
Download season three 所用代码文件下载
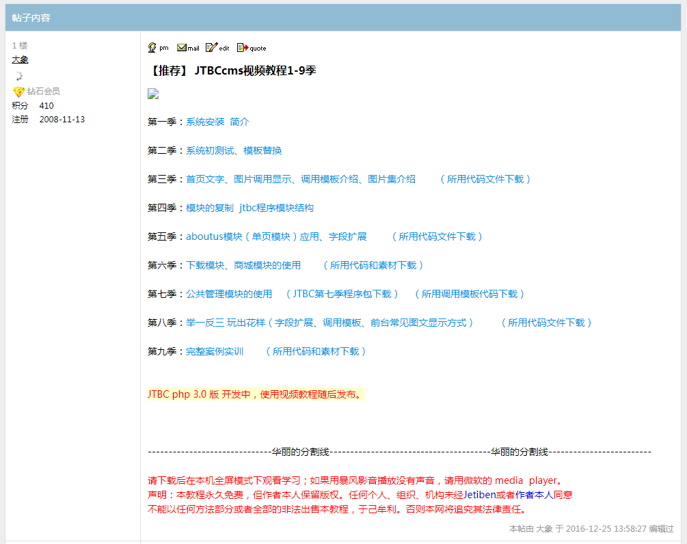(x=485, y=179)
